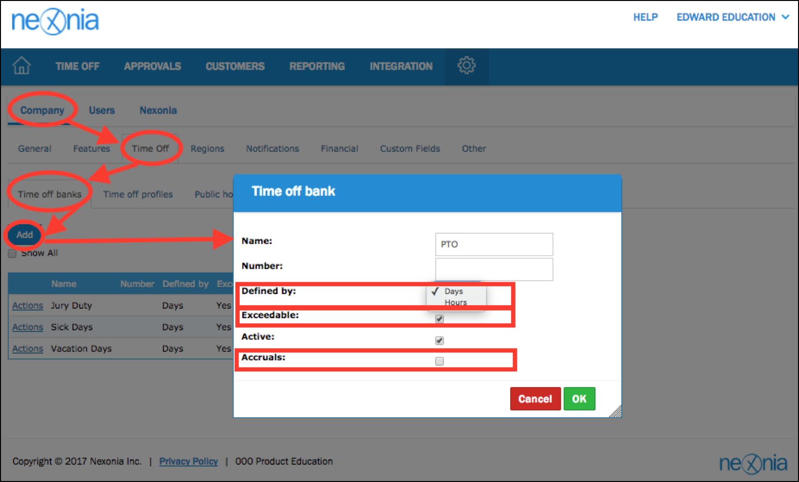The height and width of the screenshot is (482, 799).
Task: Click the home icon in navigation bar
Action: click(21, 66)
